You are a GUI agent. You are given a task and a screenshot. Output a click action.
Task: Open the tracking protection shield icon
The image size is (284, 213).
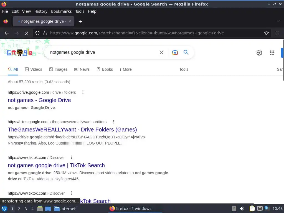pyautogui.click(x=37, y=33)
